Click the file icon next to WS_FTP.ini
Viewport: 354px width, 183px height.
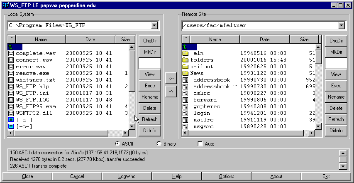tap(11, 93)
